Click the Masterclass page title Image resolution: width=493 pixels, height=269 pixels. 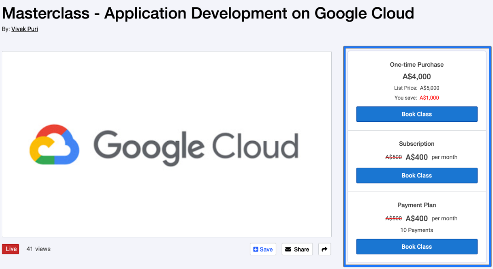point(208,13)
